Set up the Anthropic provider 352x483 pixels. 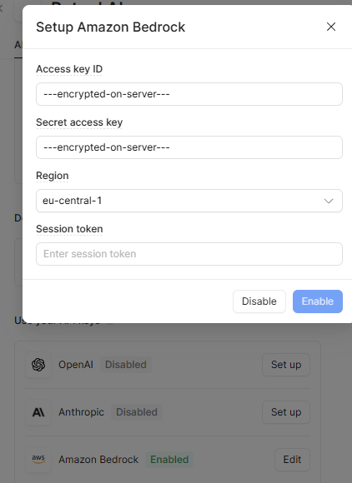286,412
